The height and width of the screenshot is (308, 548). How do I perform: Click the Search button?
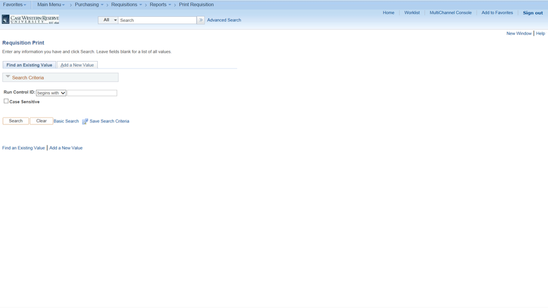pyautogui.click(x=16, y=121)
